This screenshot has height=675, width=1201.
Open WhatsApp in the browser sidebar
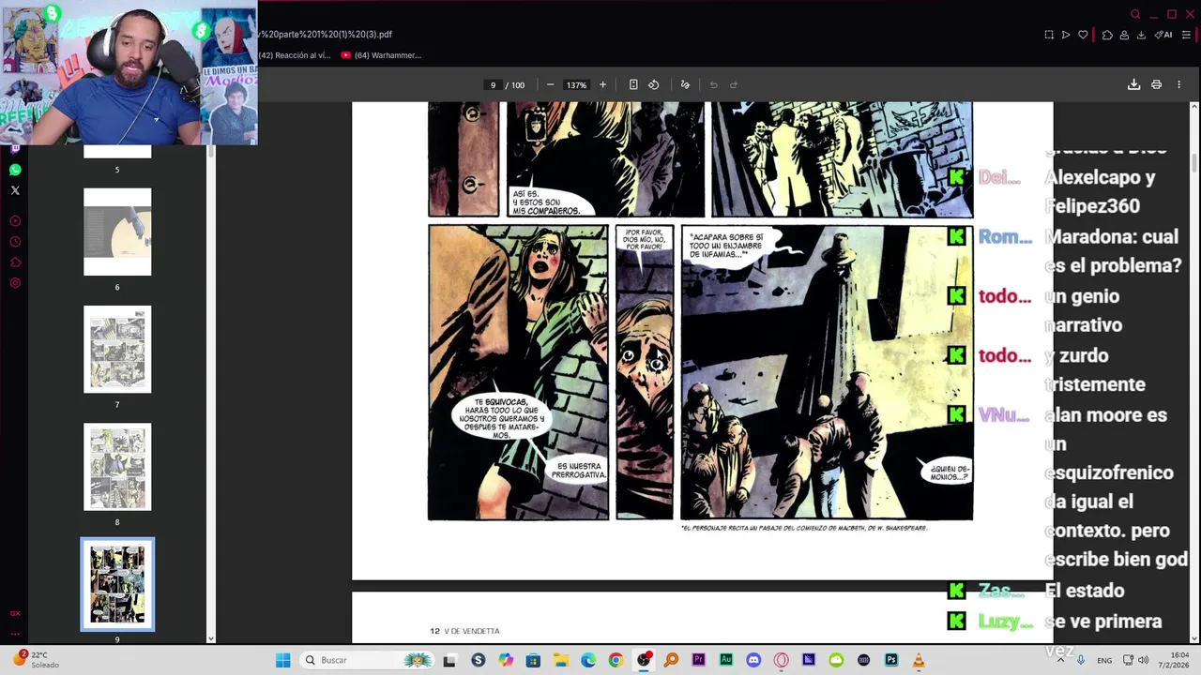pos(15,170)
